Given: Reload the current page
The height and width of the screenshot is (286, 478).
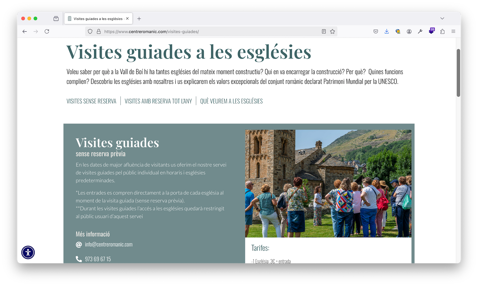Looking at the screenshot, I should [x=47, y=31].
